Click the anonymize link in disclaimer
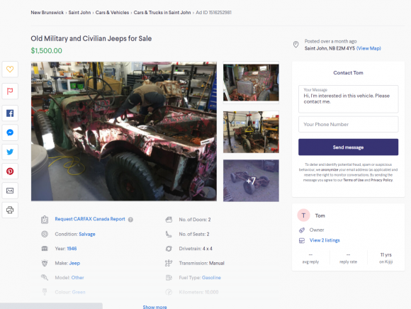411x309 pixels. pos(330,169)
